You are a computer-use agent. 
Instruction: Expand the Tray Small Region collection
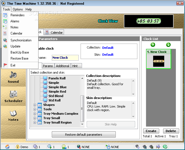tap(35, 122)
